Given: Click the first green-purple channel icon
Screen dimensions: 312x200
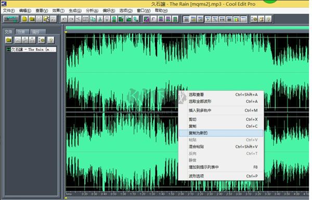Looking at the screenshot, I should pyautogui.click(x=161, y=19).
